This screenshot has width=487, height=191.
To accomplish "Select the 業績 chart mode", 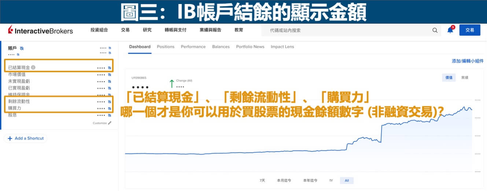I will (x=464, y=77).
